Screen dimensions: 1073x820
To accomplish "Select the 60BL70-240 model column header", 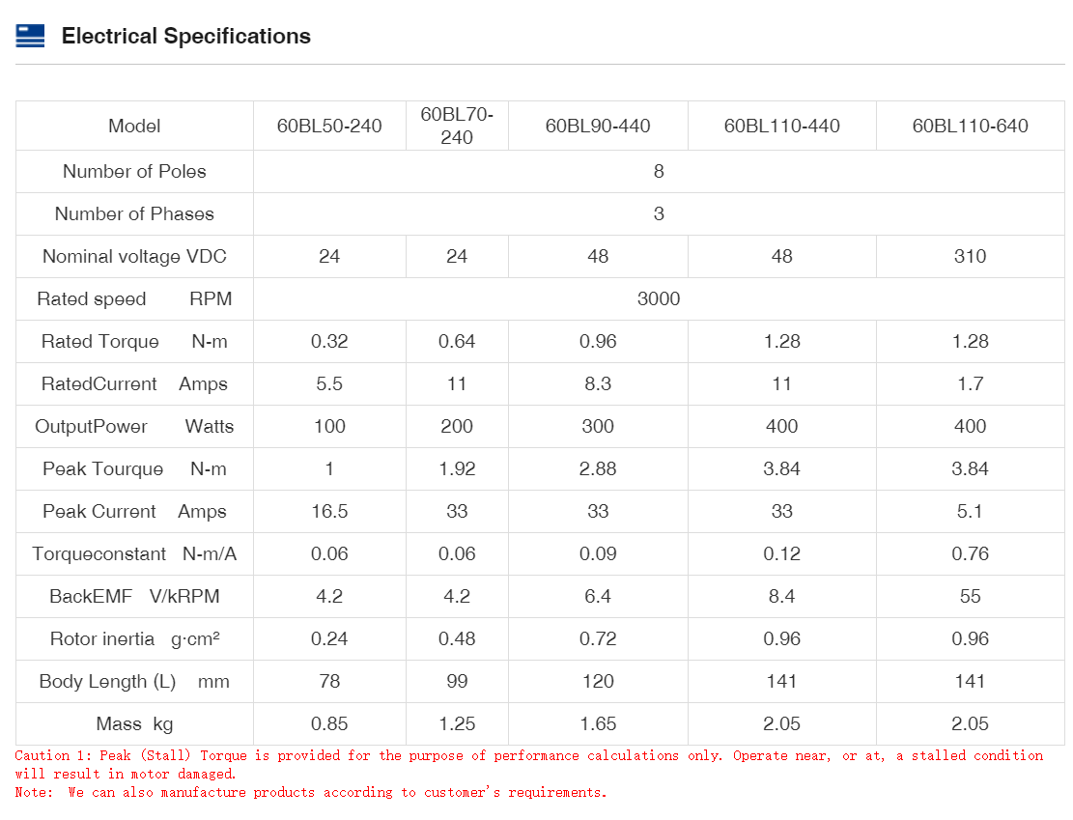I will (457, 127).
